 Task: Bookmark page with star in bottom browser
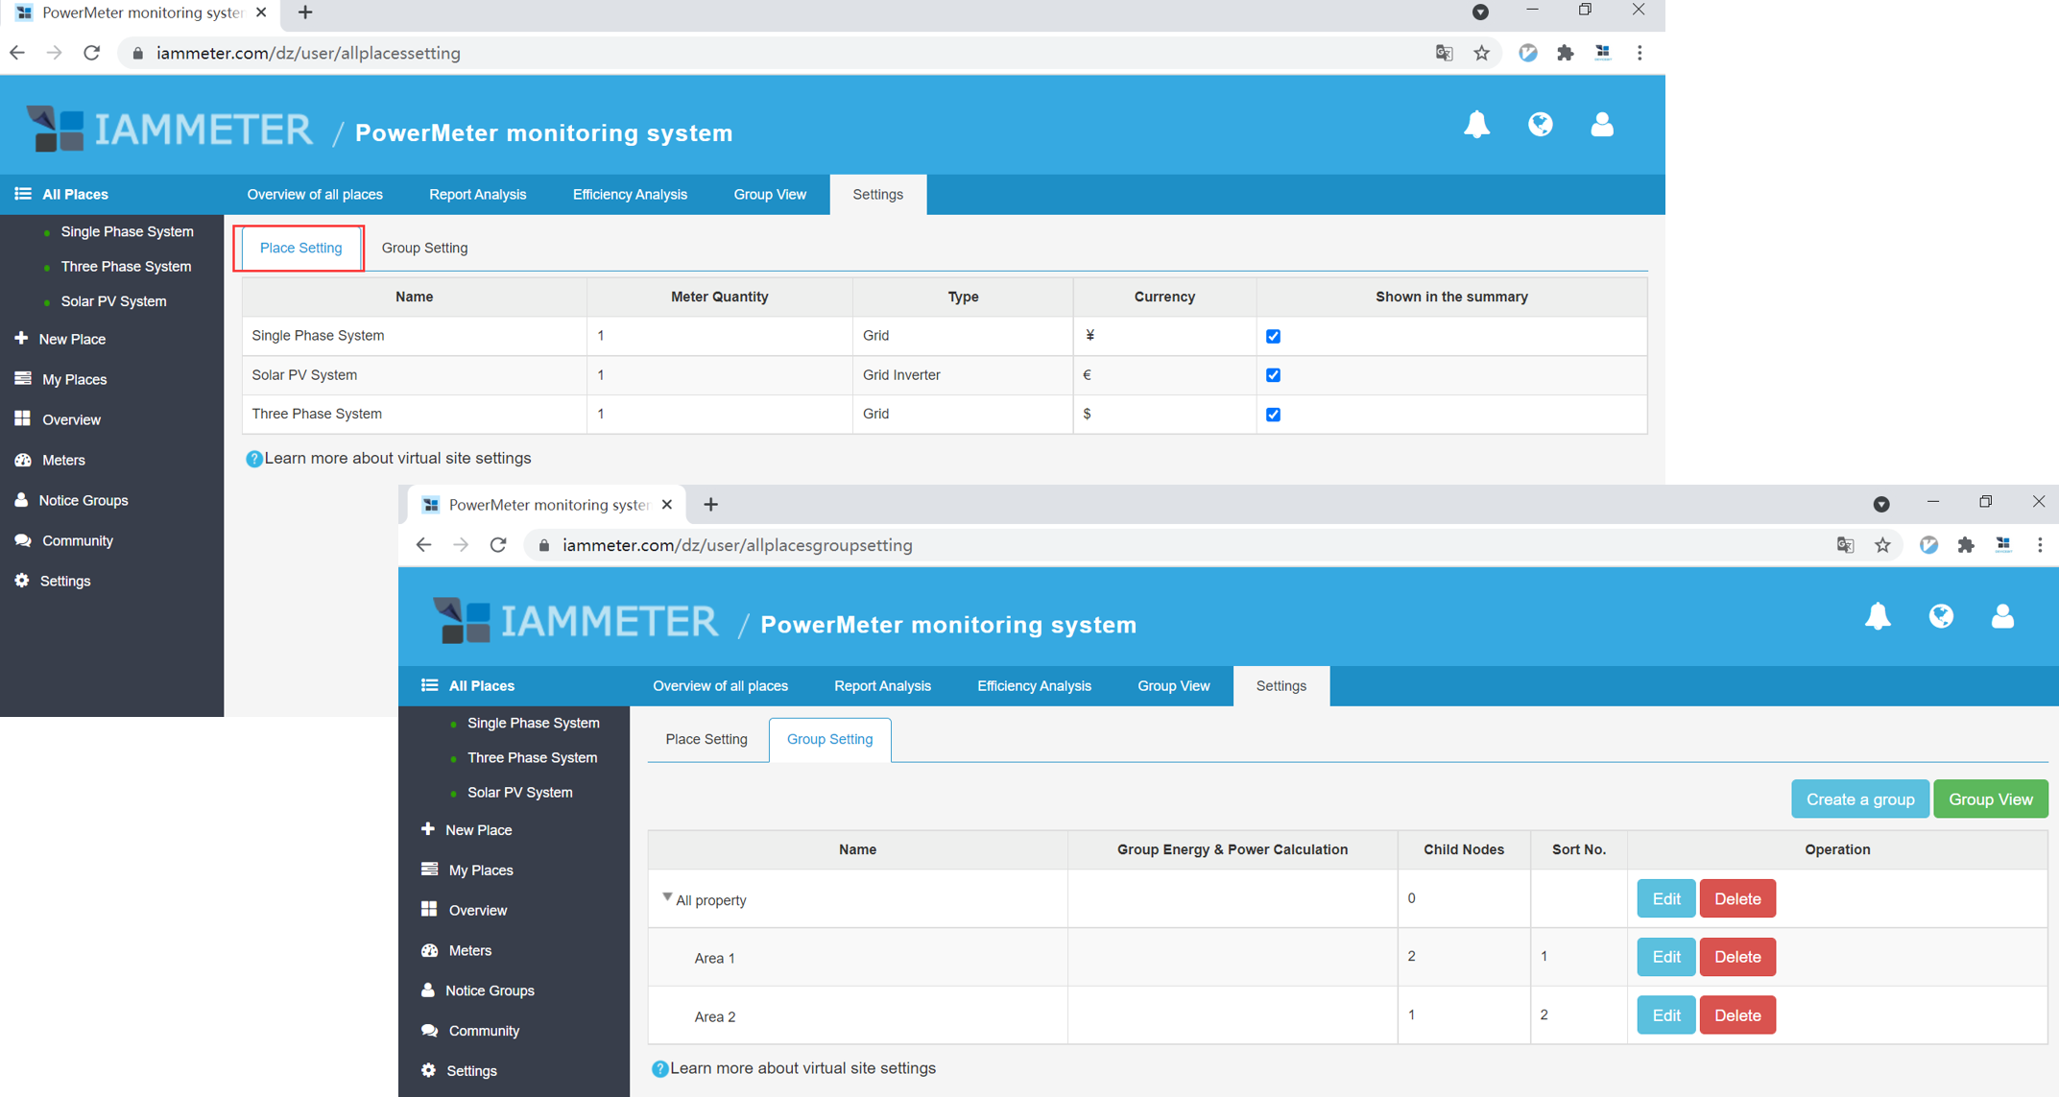click(1882, 545)
